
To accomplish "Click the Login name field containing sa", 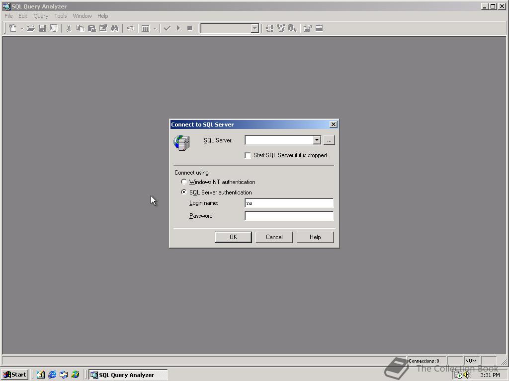I will click(289, 203).
